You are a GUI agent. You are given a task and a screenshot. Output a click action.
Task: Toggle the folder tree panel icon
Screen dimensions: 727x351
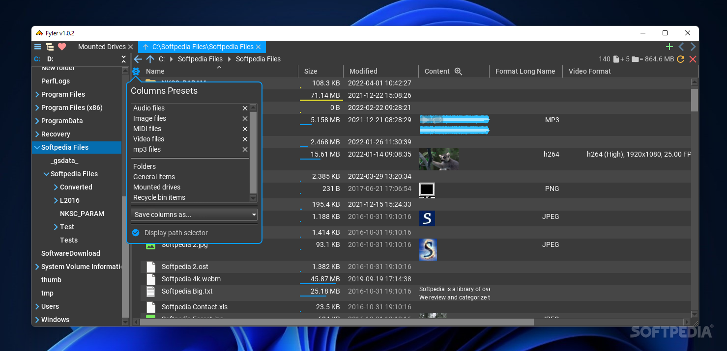point(50,47)
